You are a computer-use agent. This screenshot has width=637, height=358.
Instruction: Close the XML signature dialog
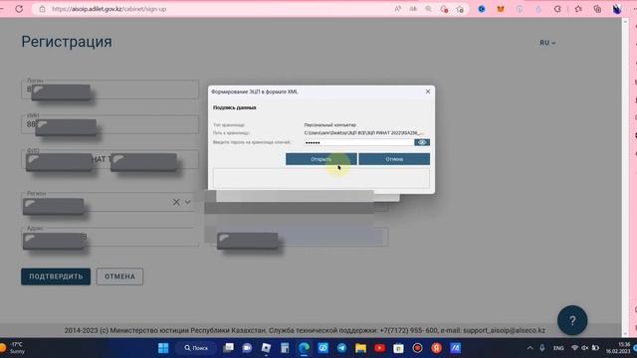coord(428,91)
